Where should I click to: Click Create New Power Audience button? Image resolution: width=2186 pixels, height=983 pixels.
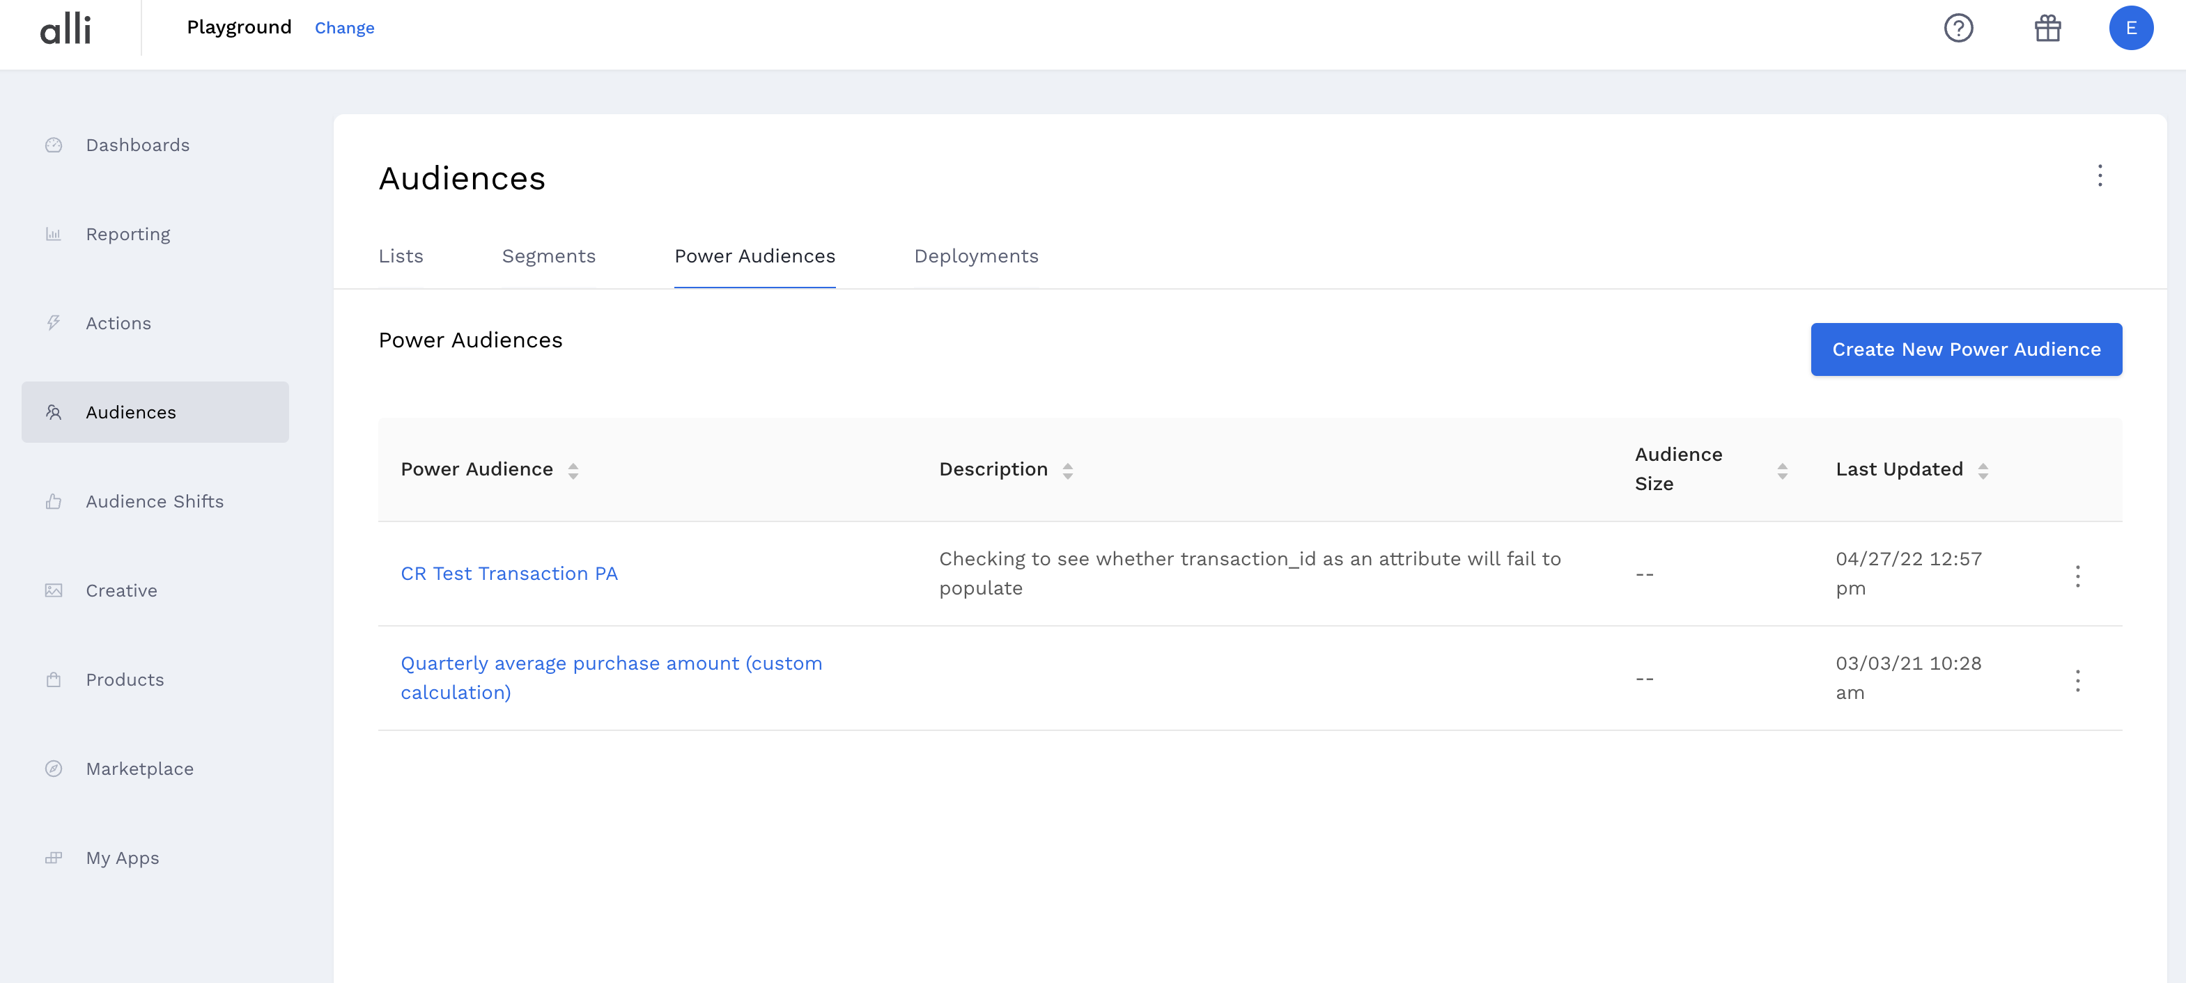pyautogui.click(x=1965, y=349)
